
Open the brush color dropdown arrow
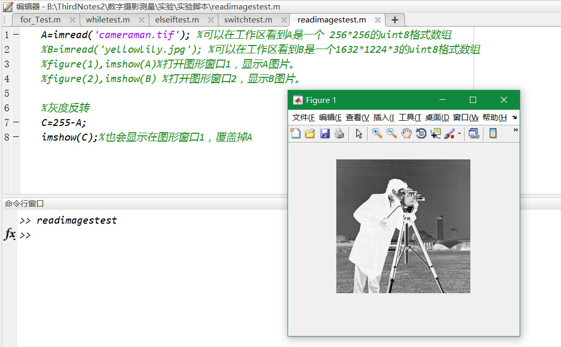(459, 133)
